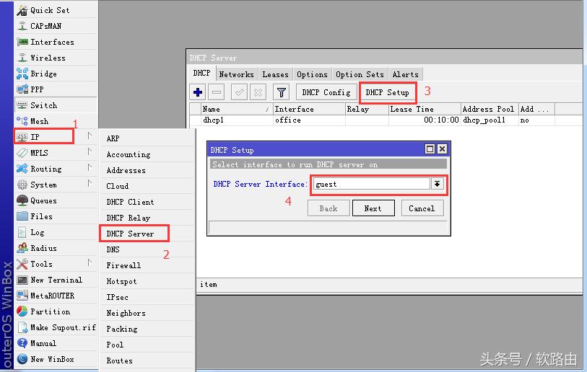Viewport: 587px width, 372px height.
Task: Click the DHCP Config button
Action: pos(326,92)
